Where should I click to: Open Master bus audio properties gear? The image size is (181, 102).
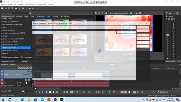click(167, 13)
